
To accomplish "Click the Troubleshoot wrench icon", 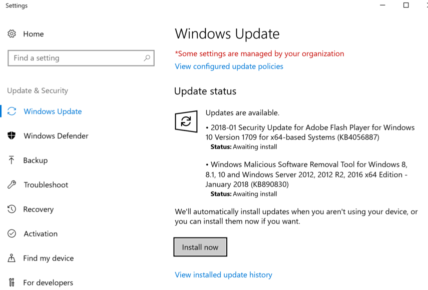I will (x=12, y=185).
